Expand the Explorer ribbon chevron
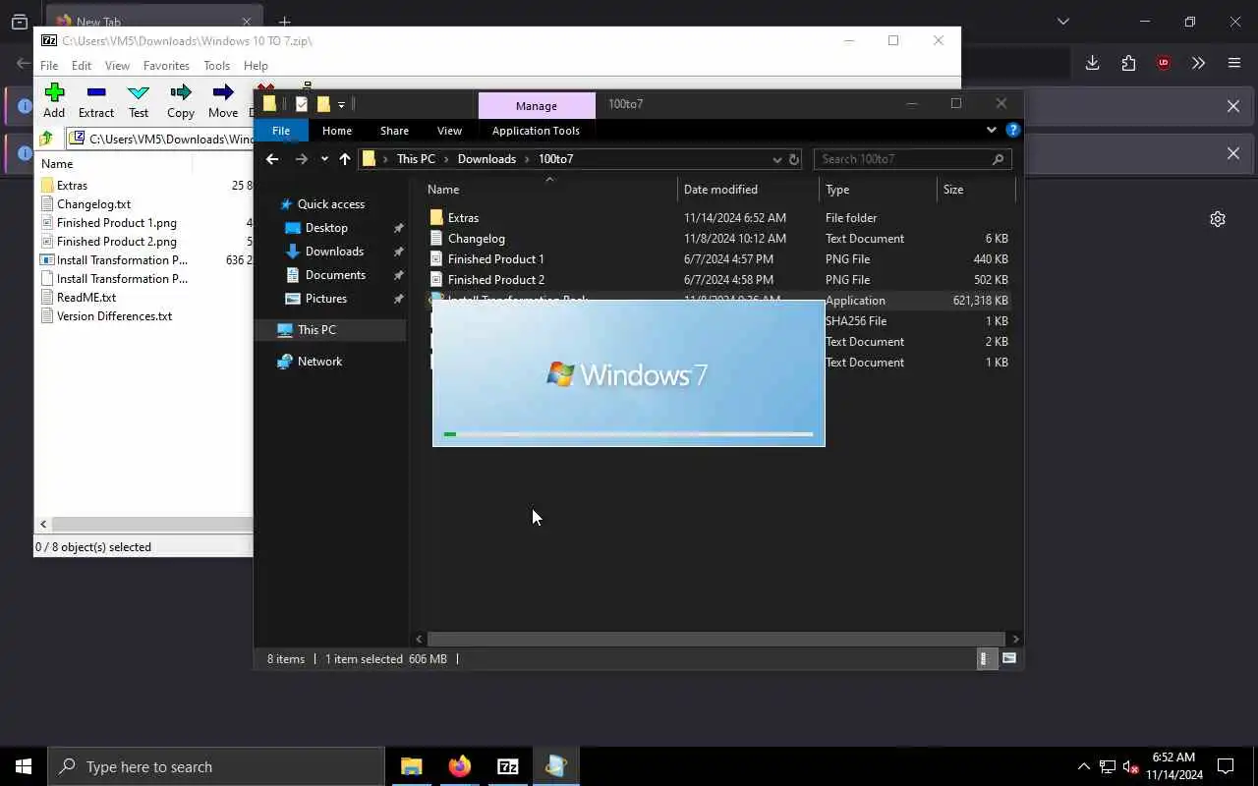1258x786 pixels. tap(991, 130)
